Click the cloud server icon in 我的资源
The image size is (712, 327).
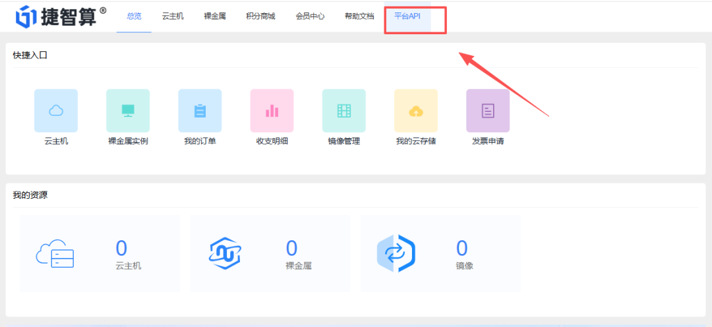(x=55, y=255)
